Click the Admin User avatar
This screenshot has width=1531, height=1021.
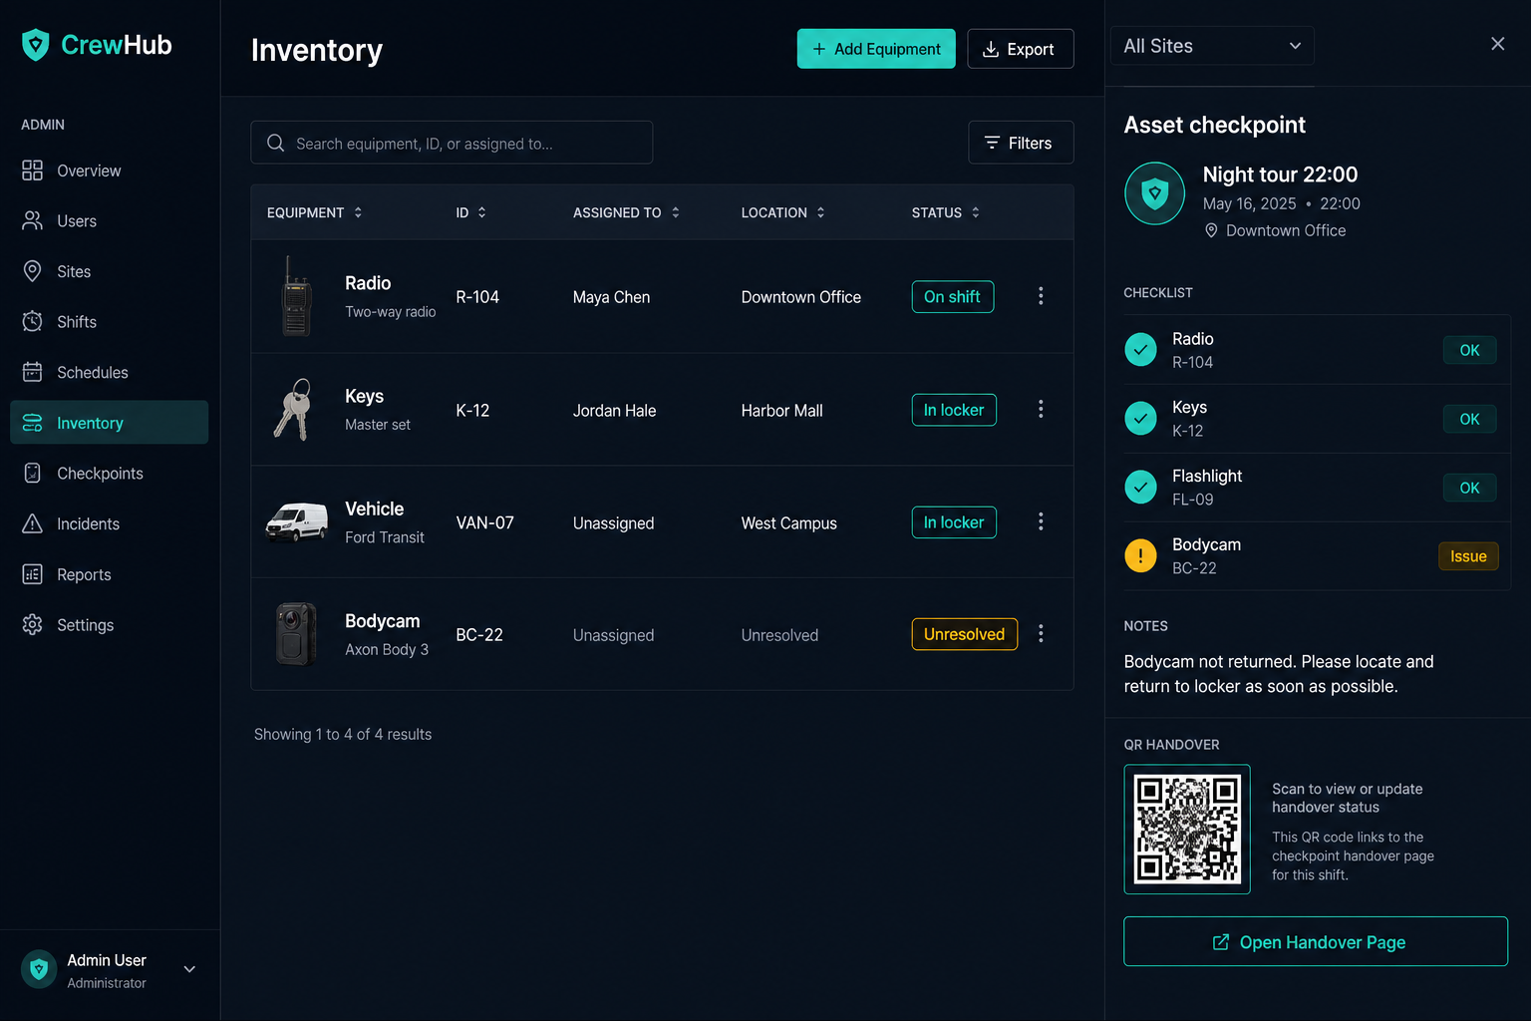click(39, 969)
